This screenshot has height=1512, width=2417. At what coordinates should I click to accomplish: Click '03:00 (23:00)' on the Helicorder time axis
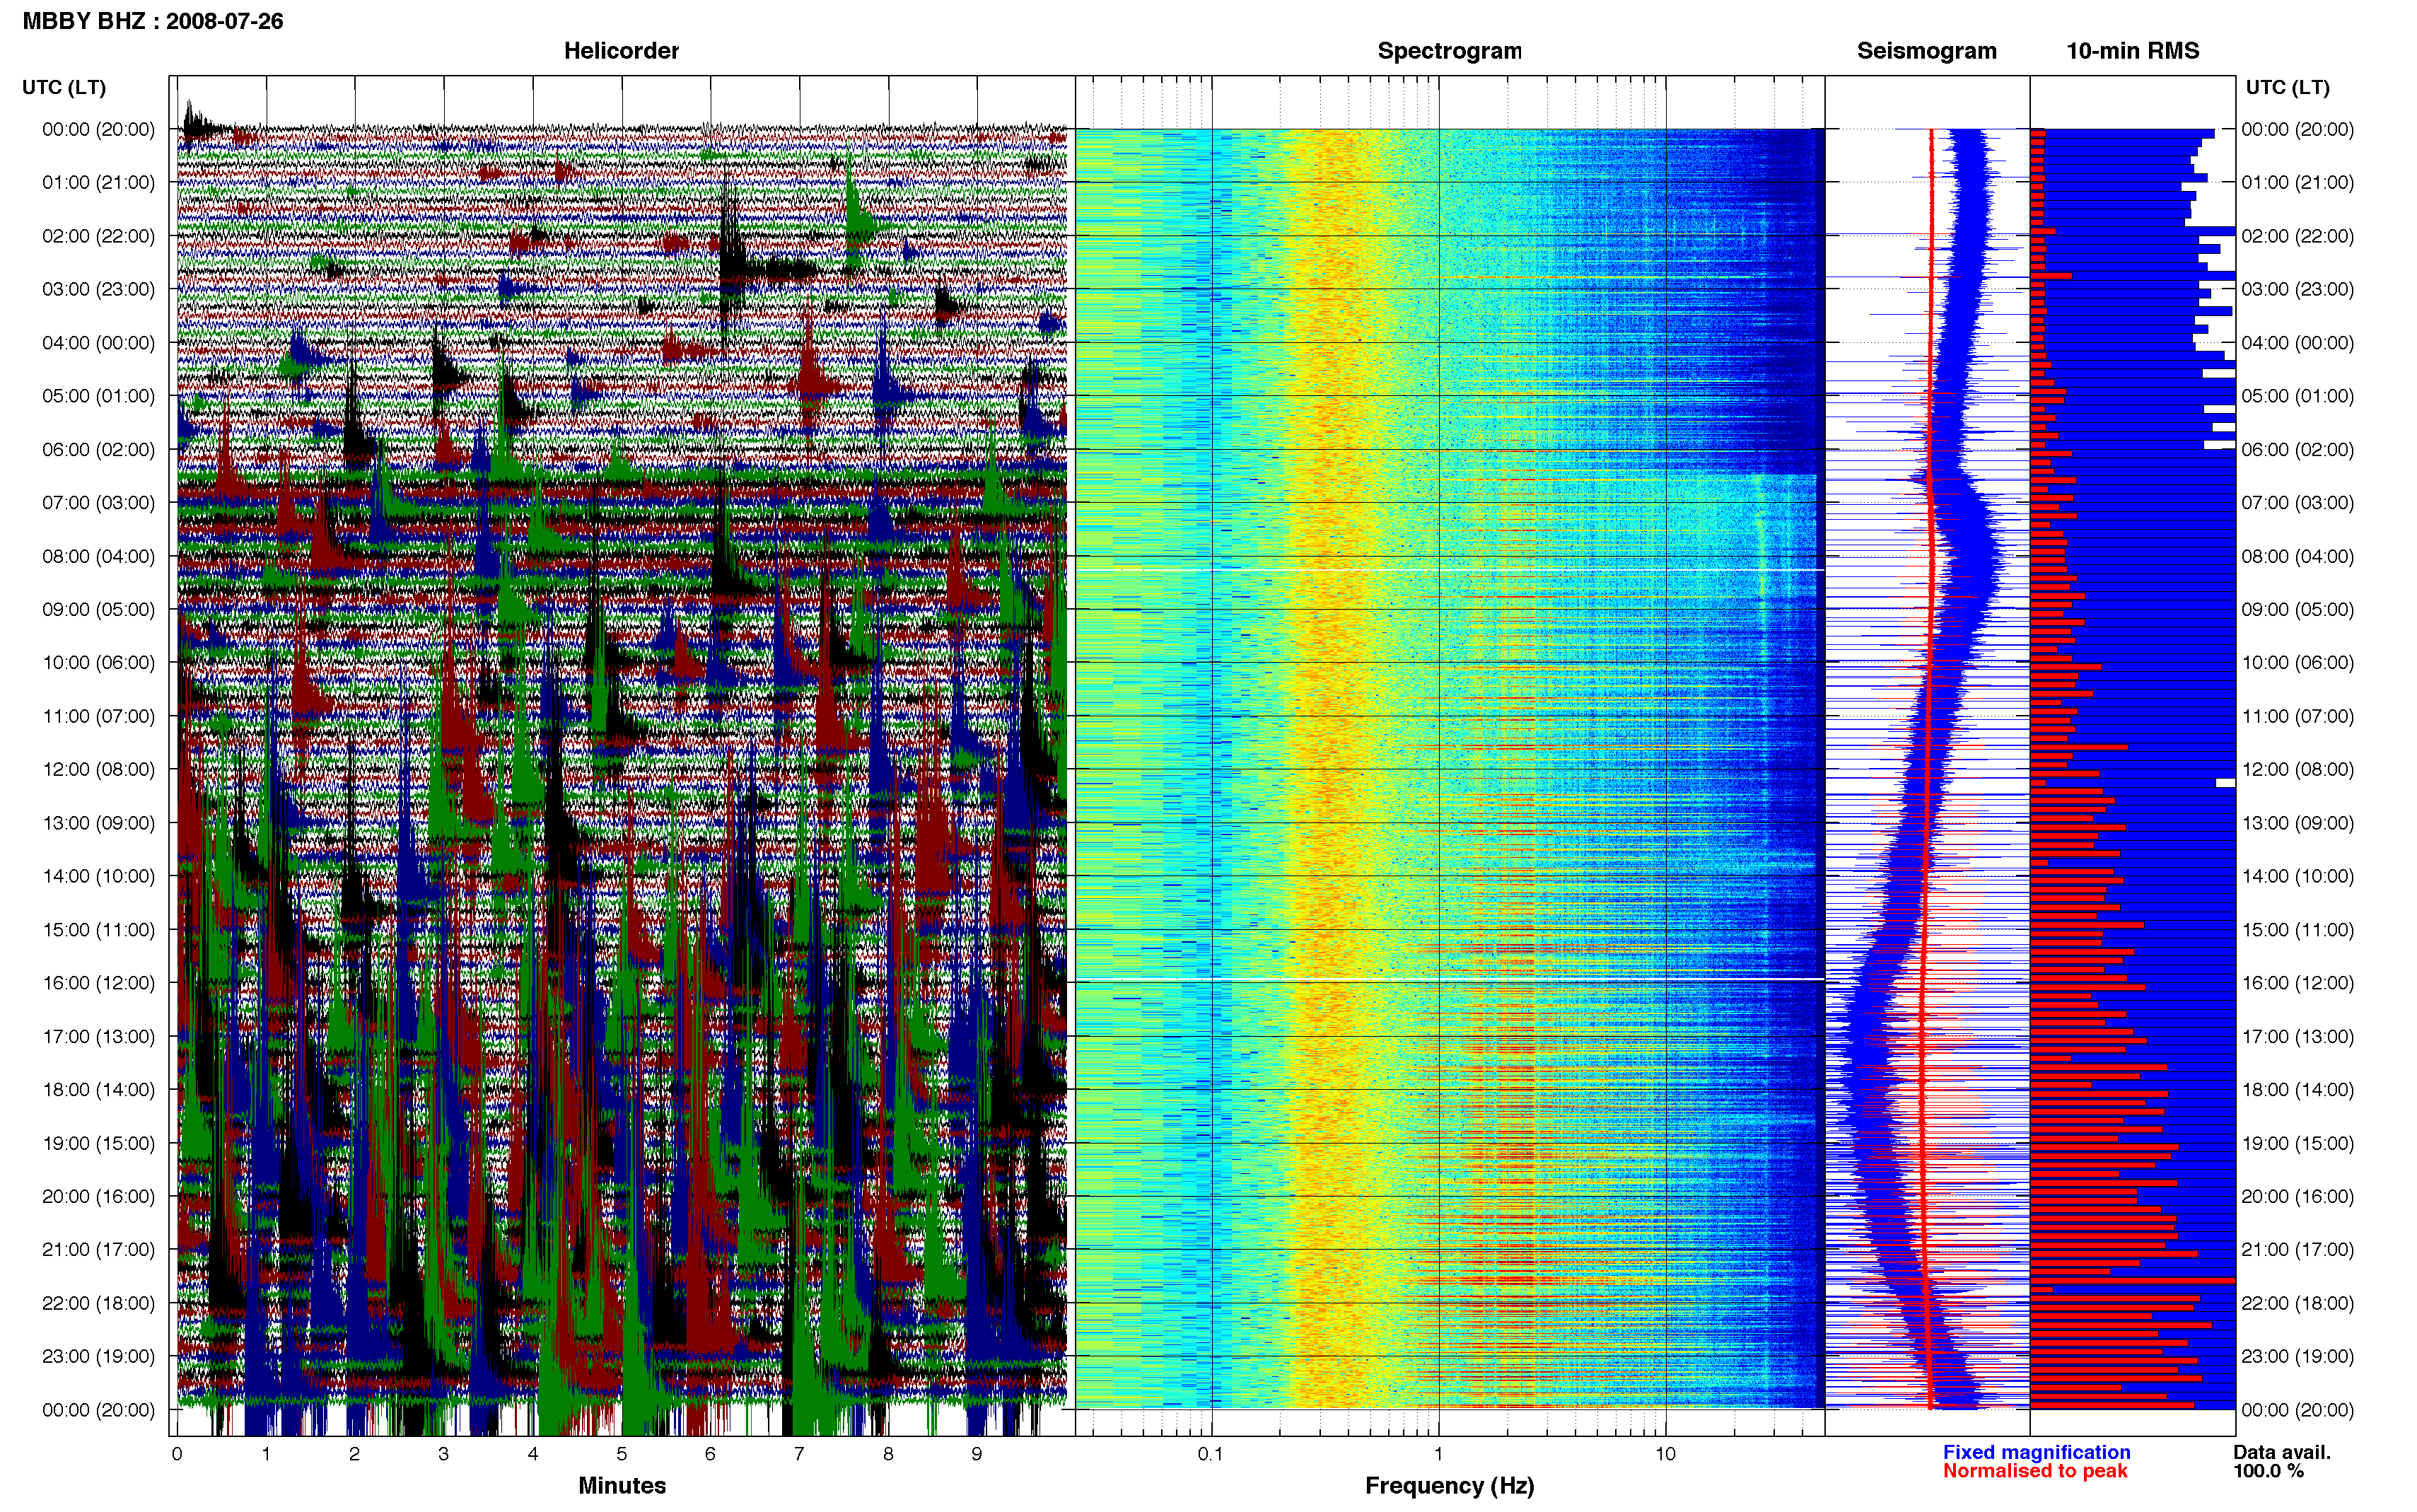(x=98, y=289)
